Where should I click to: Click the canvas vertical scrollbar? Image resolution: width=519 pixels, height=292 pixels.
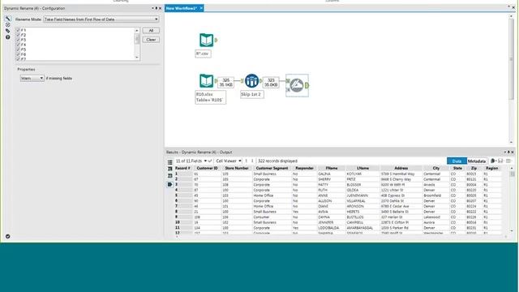pos(512,59)
